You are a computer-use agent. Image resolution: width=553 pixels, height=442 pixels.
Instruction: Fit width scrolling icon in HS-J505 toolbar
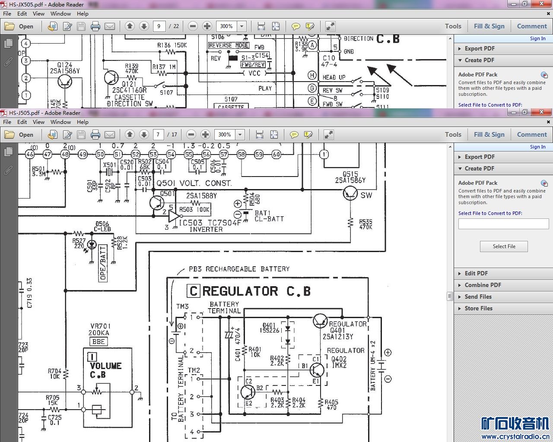point(259,135)
